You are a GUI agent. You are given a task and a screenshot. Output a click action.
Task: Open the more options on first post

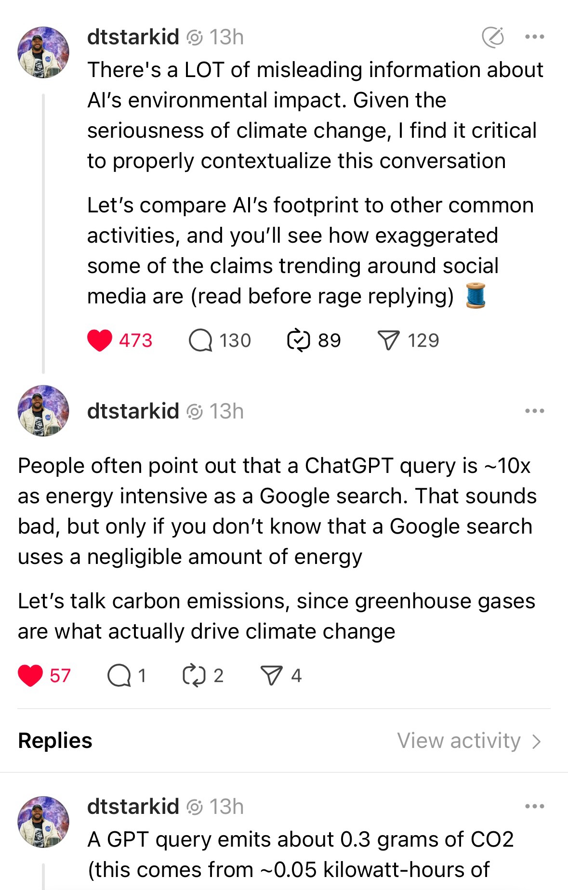(x=534, y=37)
